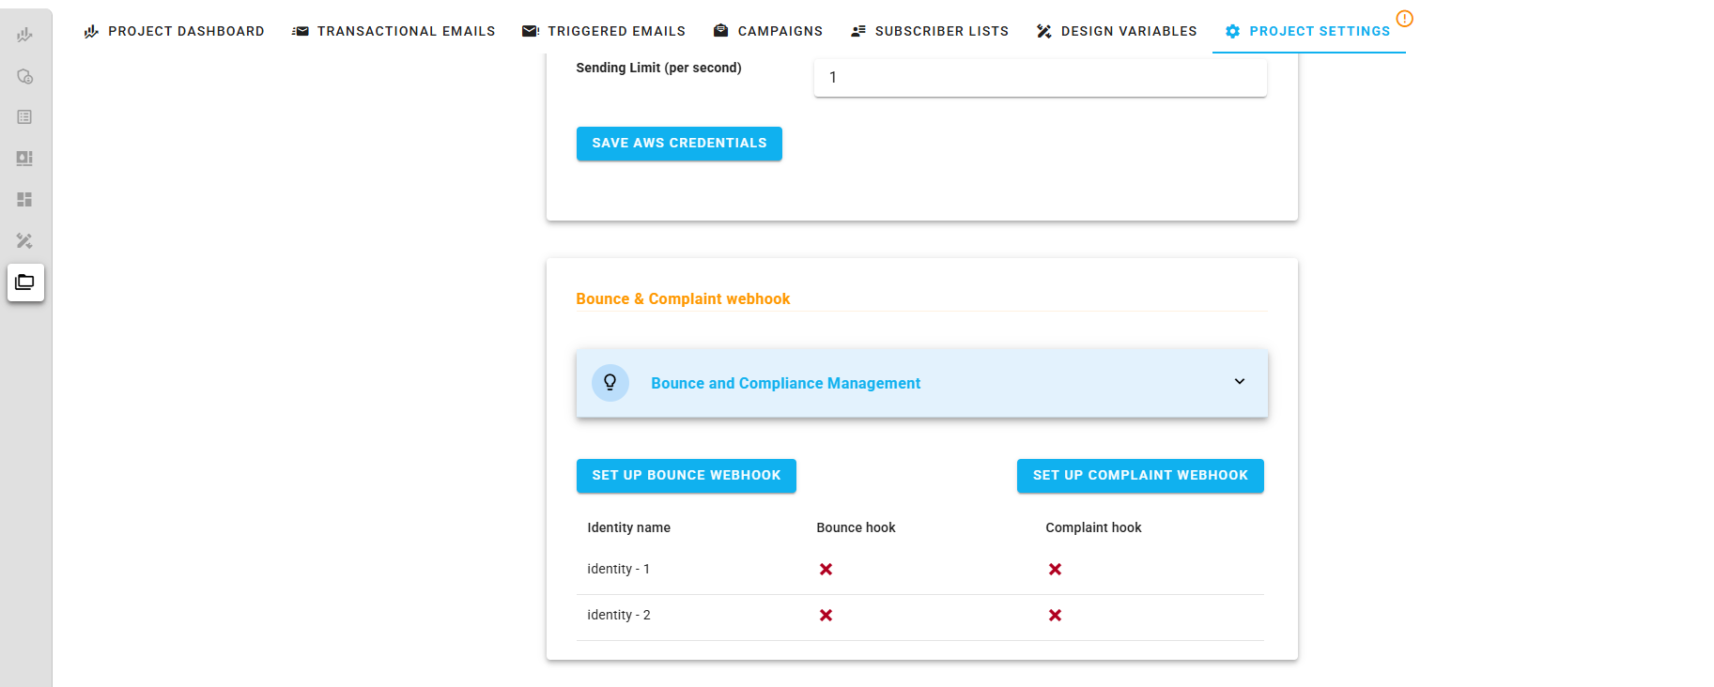Screen dimensions: 1714x687
Task: Click the magic wand icon in sidebar
Action: [24, 241]
